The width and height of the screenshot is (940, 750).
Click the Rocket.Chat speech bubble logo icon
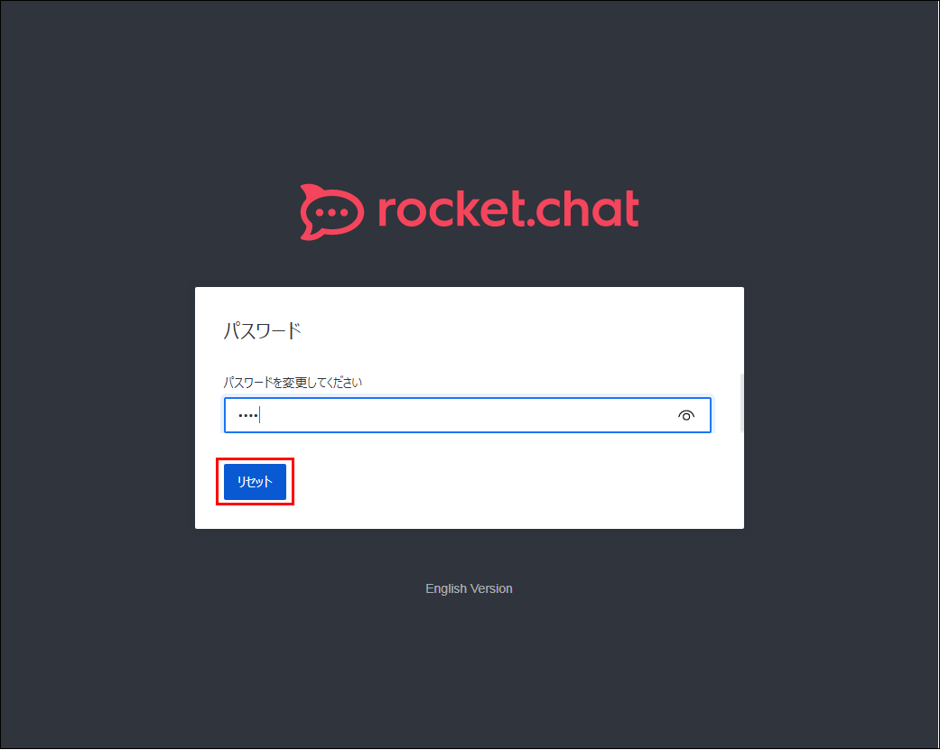331,212
